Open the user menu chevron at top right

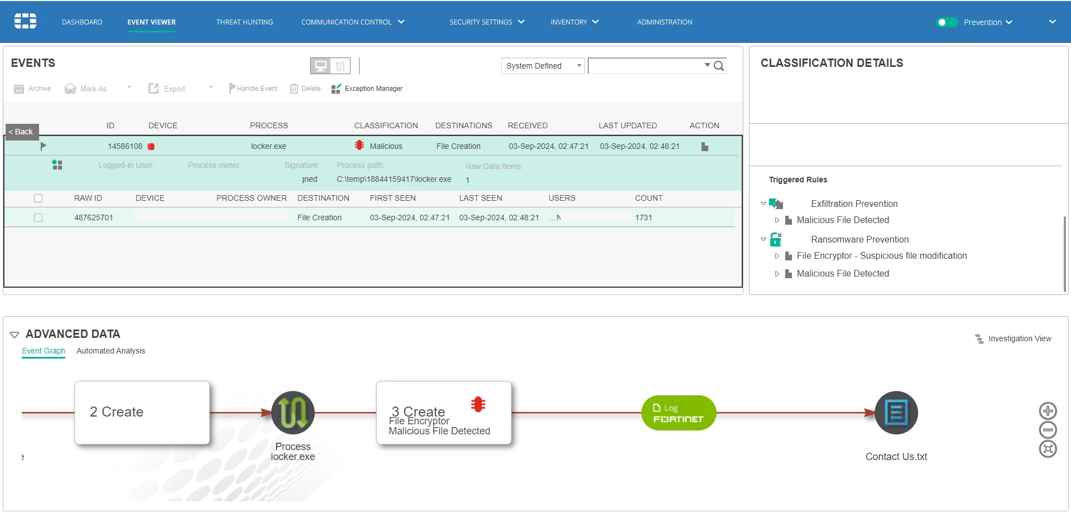1052,22
